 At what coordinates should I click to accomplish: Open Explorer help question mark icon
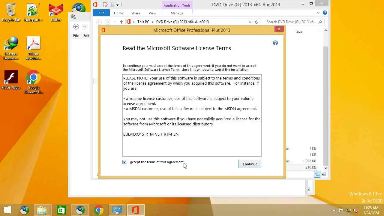point(325,13)
